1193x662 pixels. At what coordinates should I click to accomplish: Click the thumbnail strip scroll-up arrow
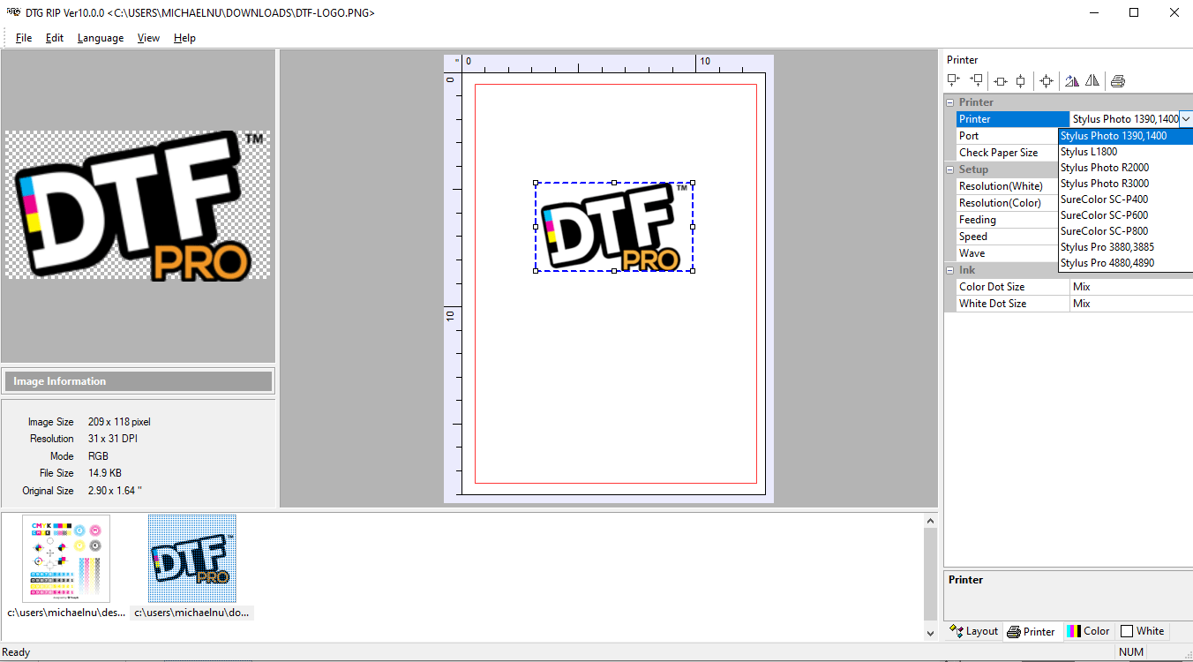tap(929, 522)
